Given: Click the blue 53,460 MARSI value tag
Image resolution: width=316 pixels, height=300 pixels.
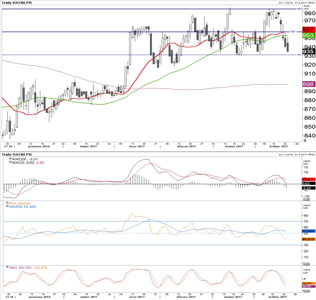Looking at the screenshot, I should (x=309, y=231).
